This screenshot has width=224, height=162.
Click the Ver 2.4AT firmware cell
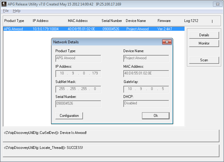tap(165, 29)
